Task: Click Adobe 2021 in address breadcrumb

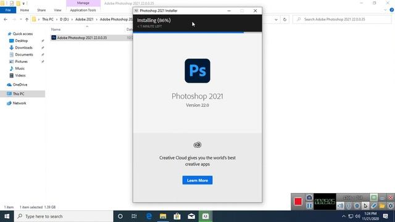Action: pos(84,19)
